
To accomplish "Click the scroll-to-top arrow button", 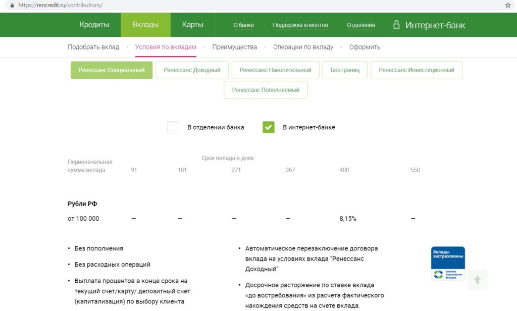I will (477, 280).
